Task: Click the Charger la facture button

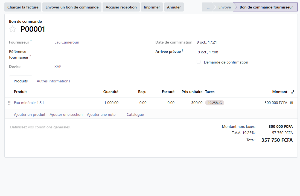Action: click(x=23, y=7)
